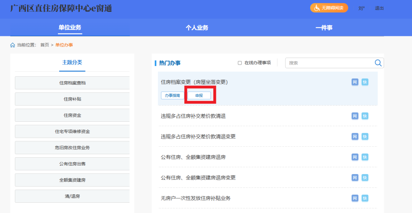Click 快 icon for 住房档案变更 row
Image resolution: width=412 pixels, height=213 pixels.
point(365,82)
